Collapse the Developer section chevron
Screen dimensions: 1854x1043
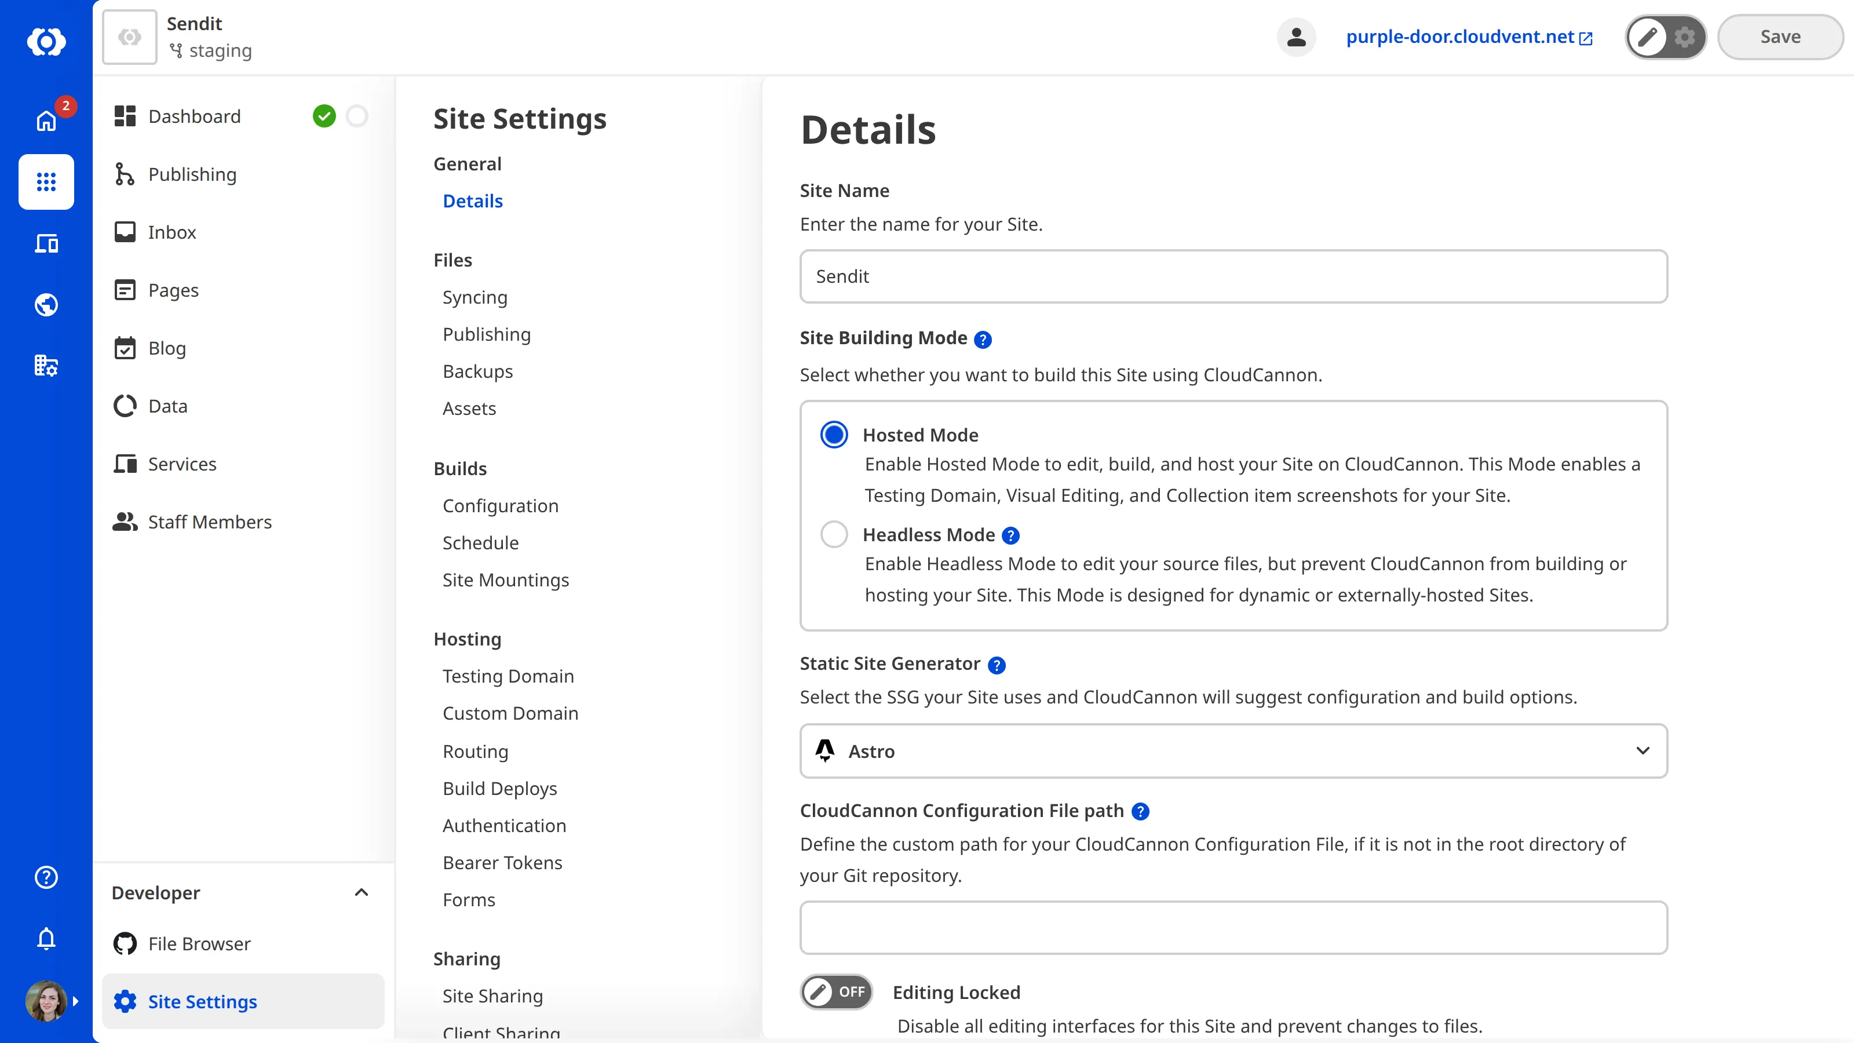(362, 892)
